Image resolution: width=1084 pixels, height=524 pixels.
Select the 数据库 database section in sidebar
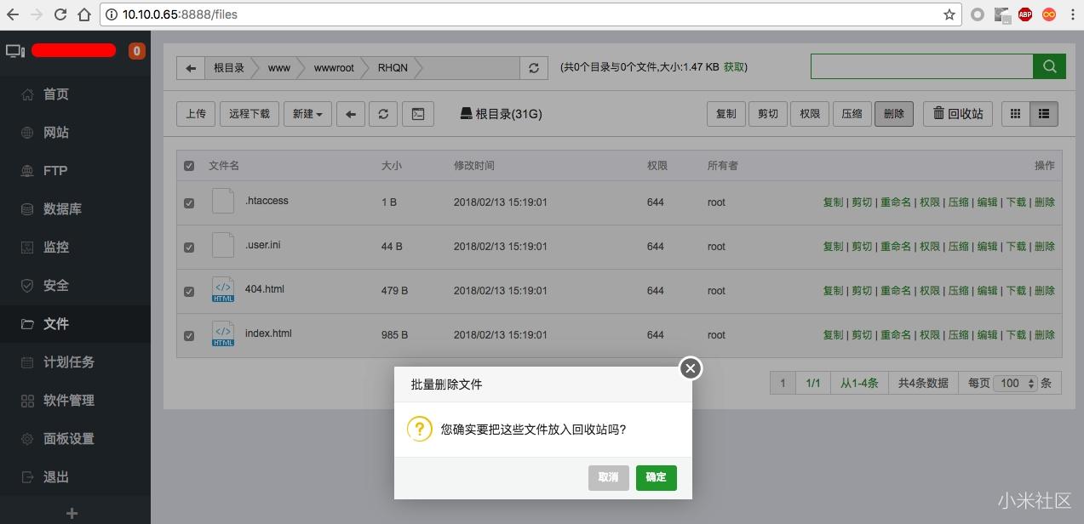coord(56,208)
